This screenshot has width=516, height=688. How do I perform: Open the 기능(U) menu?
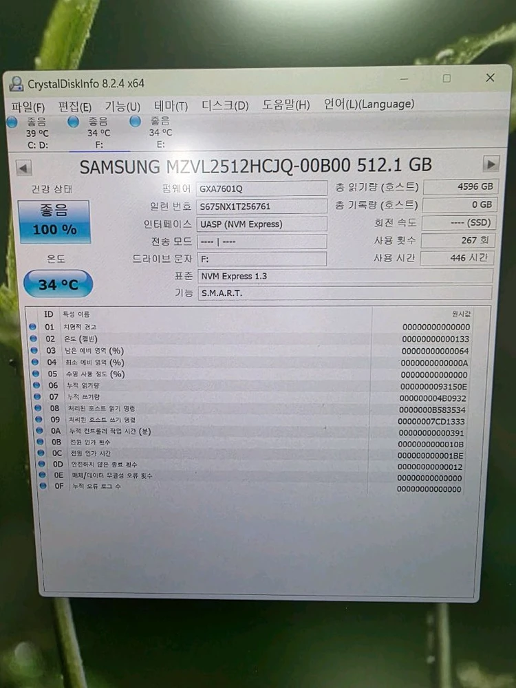pyautogui.click(x=122, y=106)
